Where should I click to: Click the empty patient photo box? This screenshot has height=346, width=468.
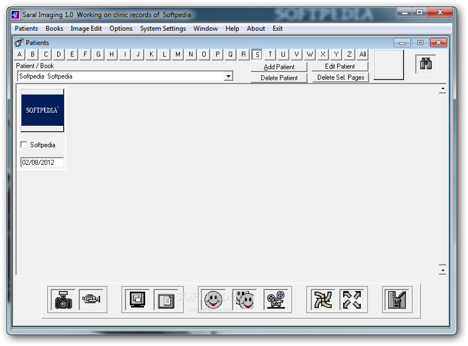(389, 65)
